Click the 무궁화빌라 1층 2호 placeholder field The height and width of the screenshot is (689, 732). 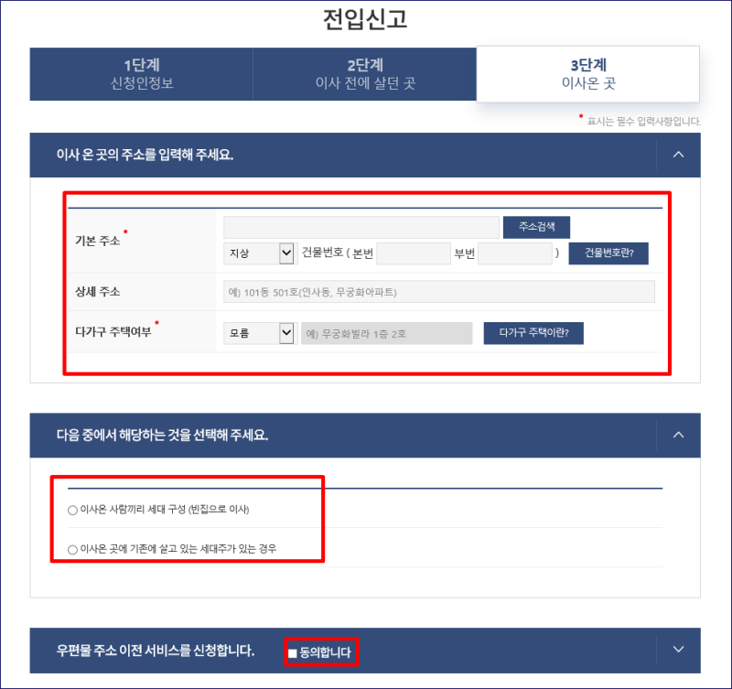tap(386, 333)
